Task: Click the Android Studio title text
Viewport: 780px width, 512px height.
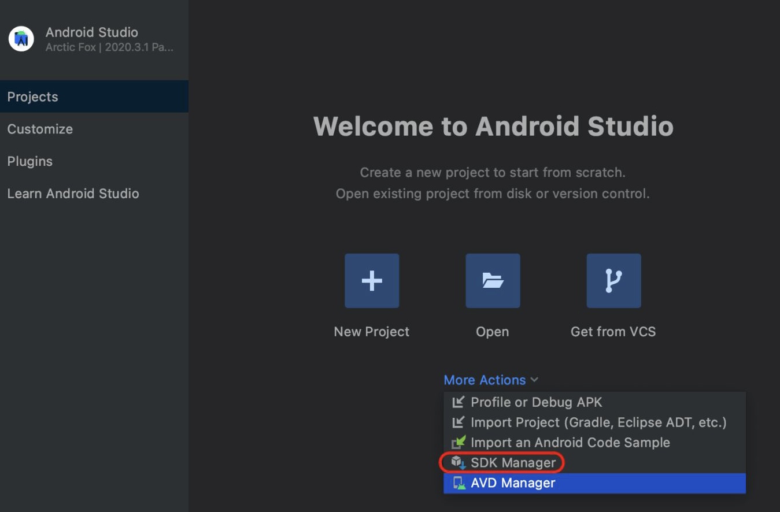Action: click(92, 32)
